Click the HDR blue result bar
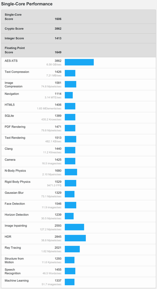The image size is (157, 289). (75, 238)
